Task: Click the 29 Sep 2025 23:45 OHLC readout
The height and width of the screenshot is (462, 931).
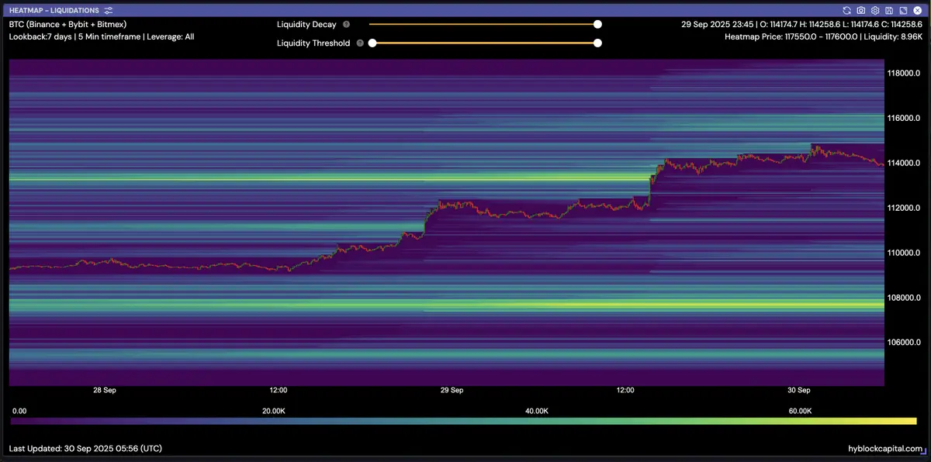Action: tap(801, 25)
